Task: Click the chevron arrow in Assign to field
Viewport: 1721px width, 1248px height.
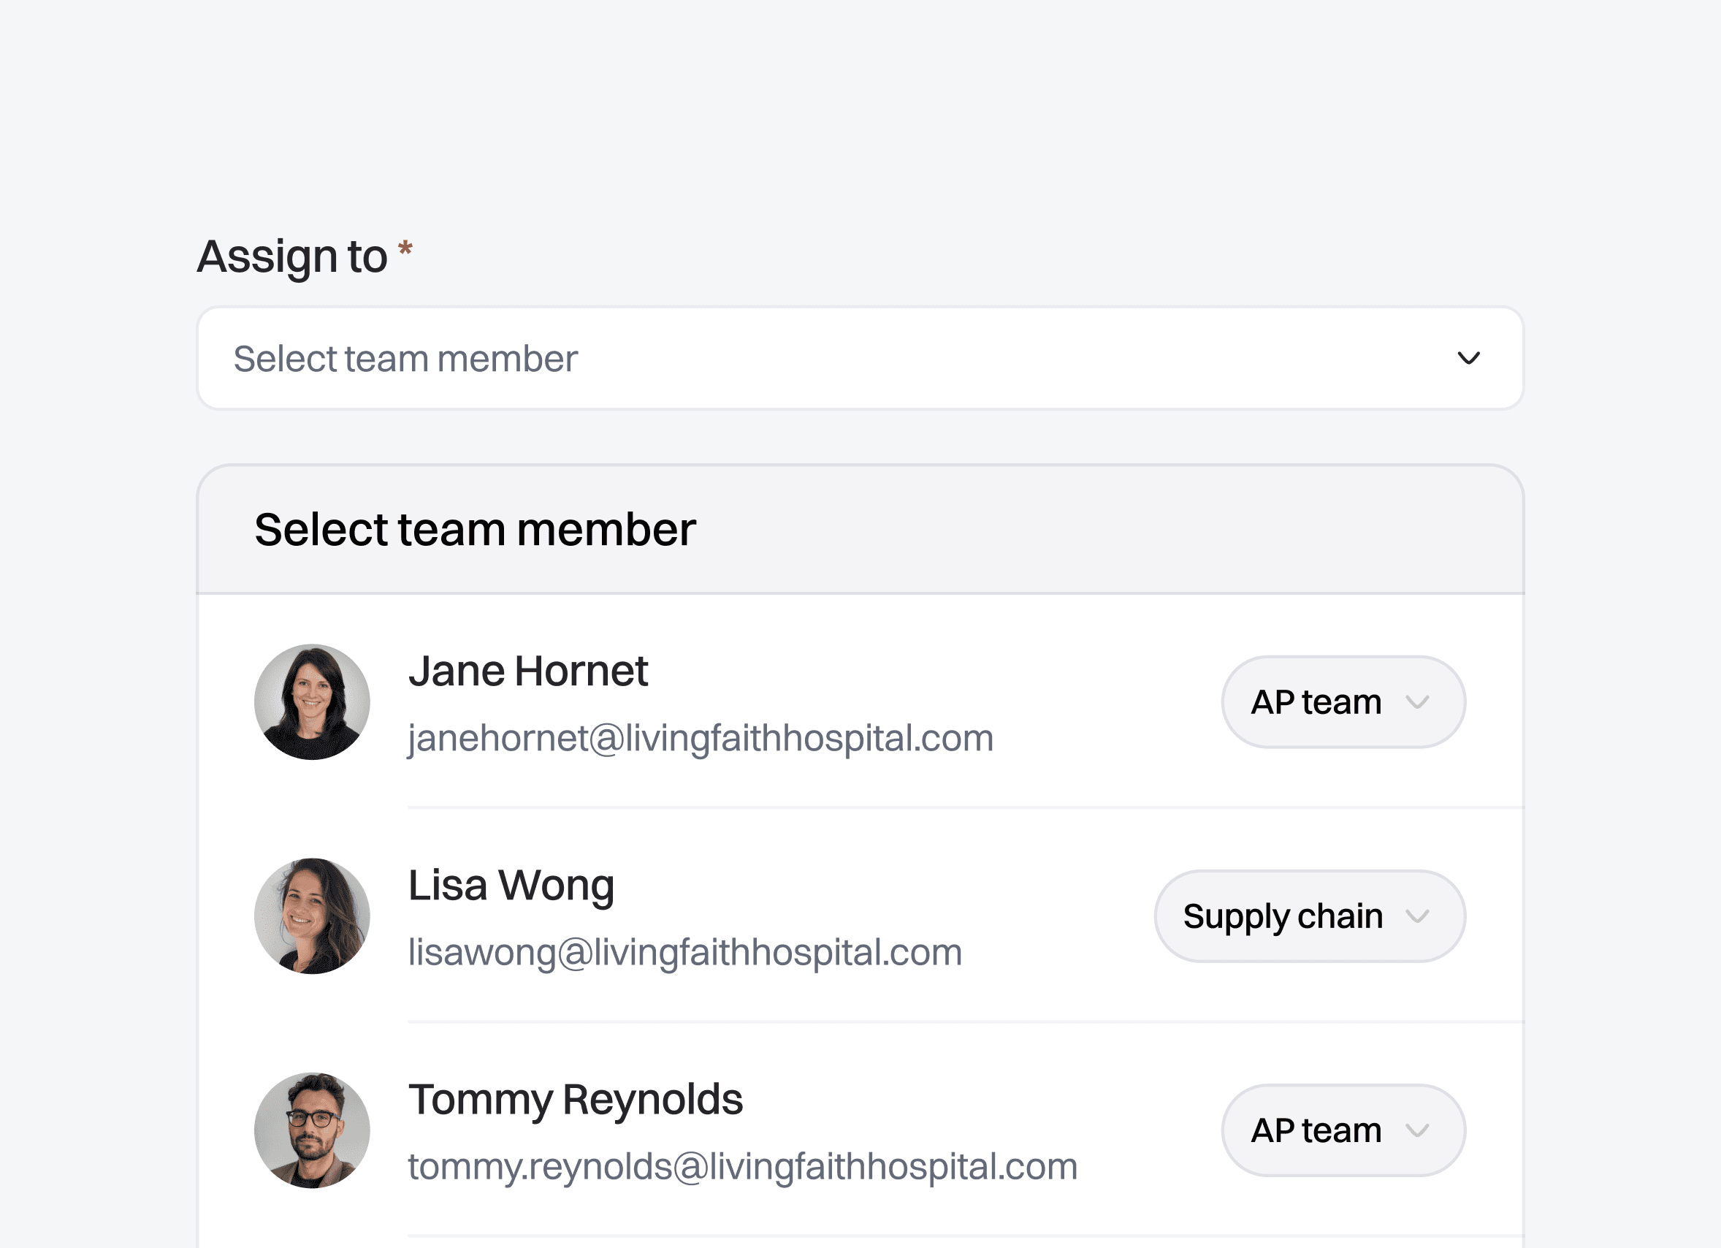Action: pos(1468,358)
